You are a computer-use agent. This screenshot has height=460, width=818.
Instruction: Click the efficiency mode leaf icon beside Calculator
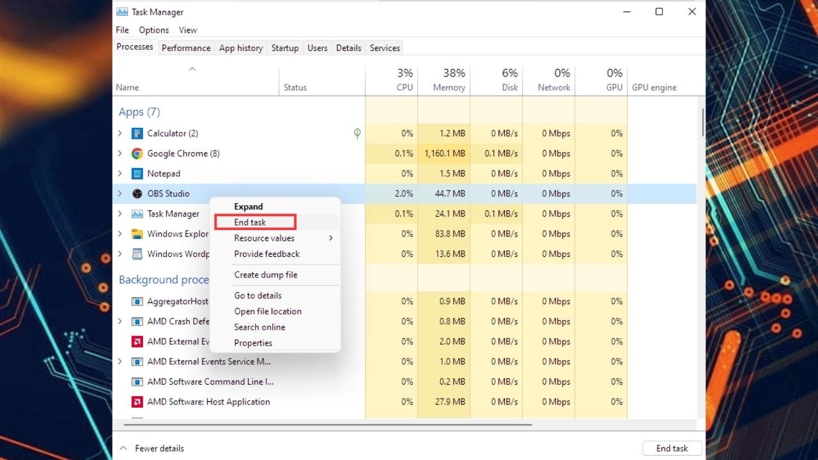coord(357,133)
